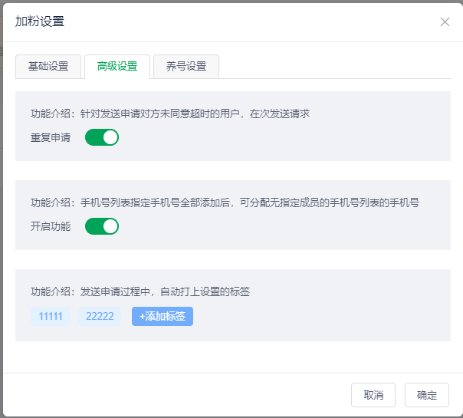
Task: Disable the 重复申请 toggle switch
Action: point(102,137)
